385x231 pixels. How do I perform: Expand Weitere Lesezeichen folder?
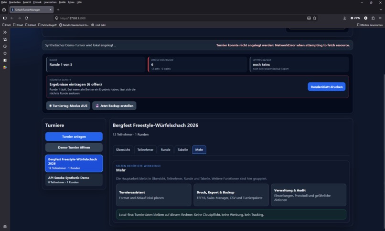pyautogui.click(x=370, y=25)
